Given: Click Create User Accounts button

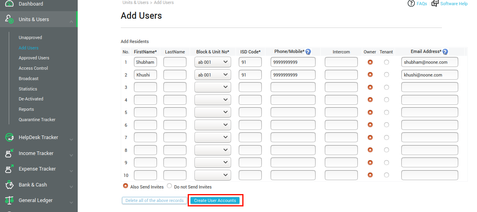Looking at the screenshot, I should coord(215,200).
